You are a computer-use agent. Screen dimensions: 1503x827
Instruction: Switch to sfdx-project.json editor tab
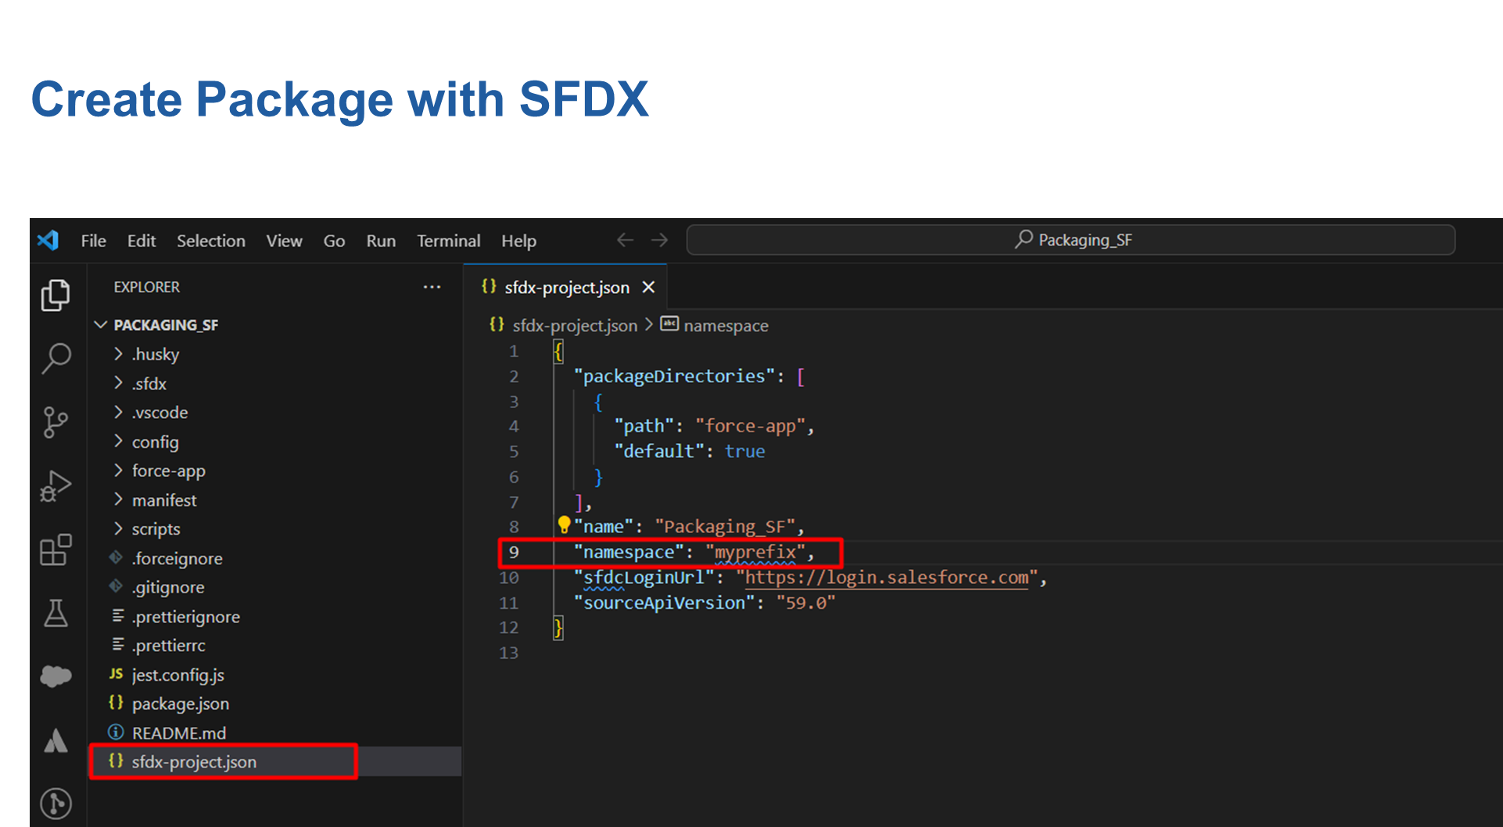tap(566, 288)
